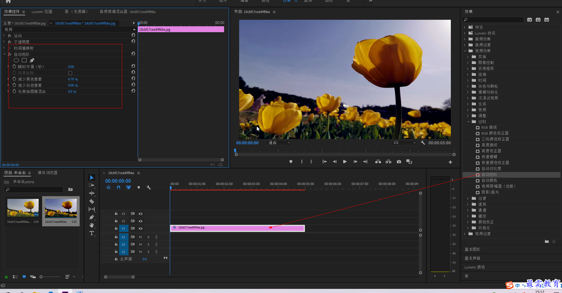
Task: Reset the 运动 effect parameters
Action: [x=133, y=35]
